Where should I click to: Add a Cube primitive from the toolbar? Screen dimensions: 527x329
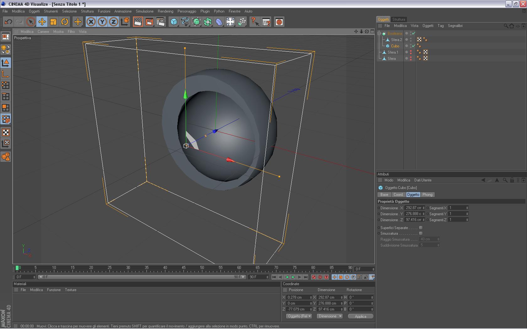[x=174, y=22]
